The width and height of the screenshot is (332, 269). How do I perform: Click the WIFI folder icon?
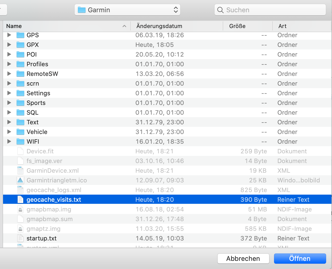point(20,141)
